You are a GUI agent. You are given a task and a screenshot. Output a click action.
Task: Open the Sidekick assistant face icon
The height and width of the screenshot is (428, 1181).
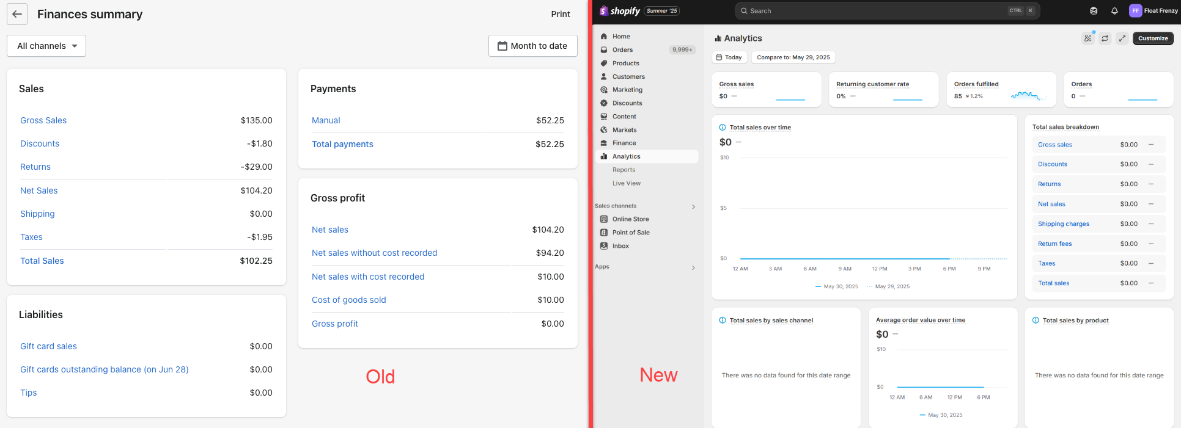point(1094,11)
